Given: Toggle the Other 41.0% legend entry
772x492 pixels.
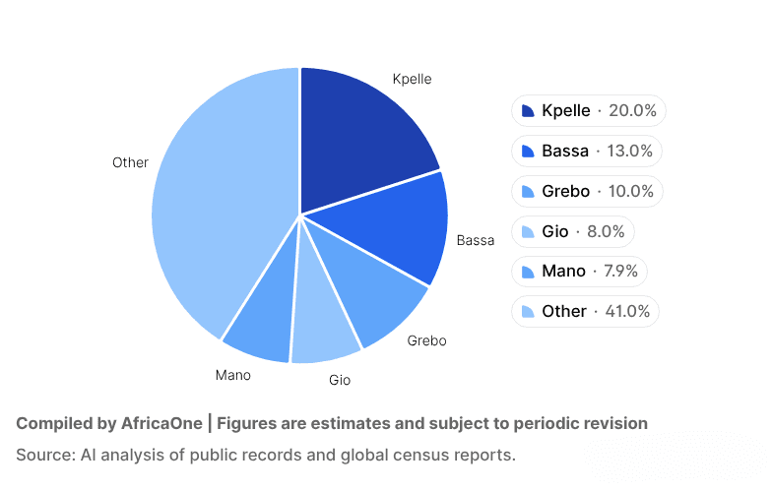Looking at the screenshot, I should click(586, 312).
